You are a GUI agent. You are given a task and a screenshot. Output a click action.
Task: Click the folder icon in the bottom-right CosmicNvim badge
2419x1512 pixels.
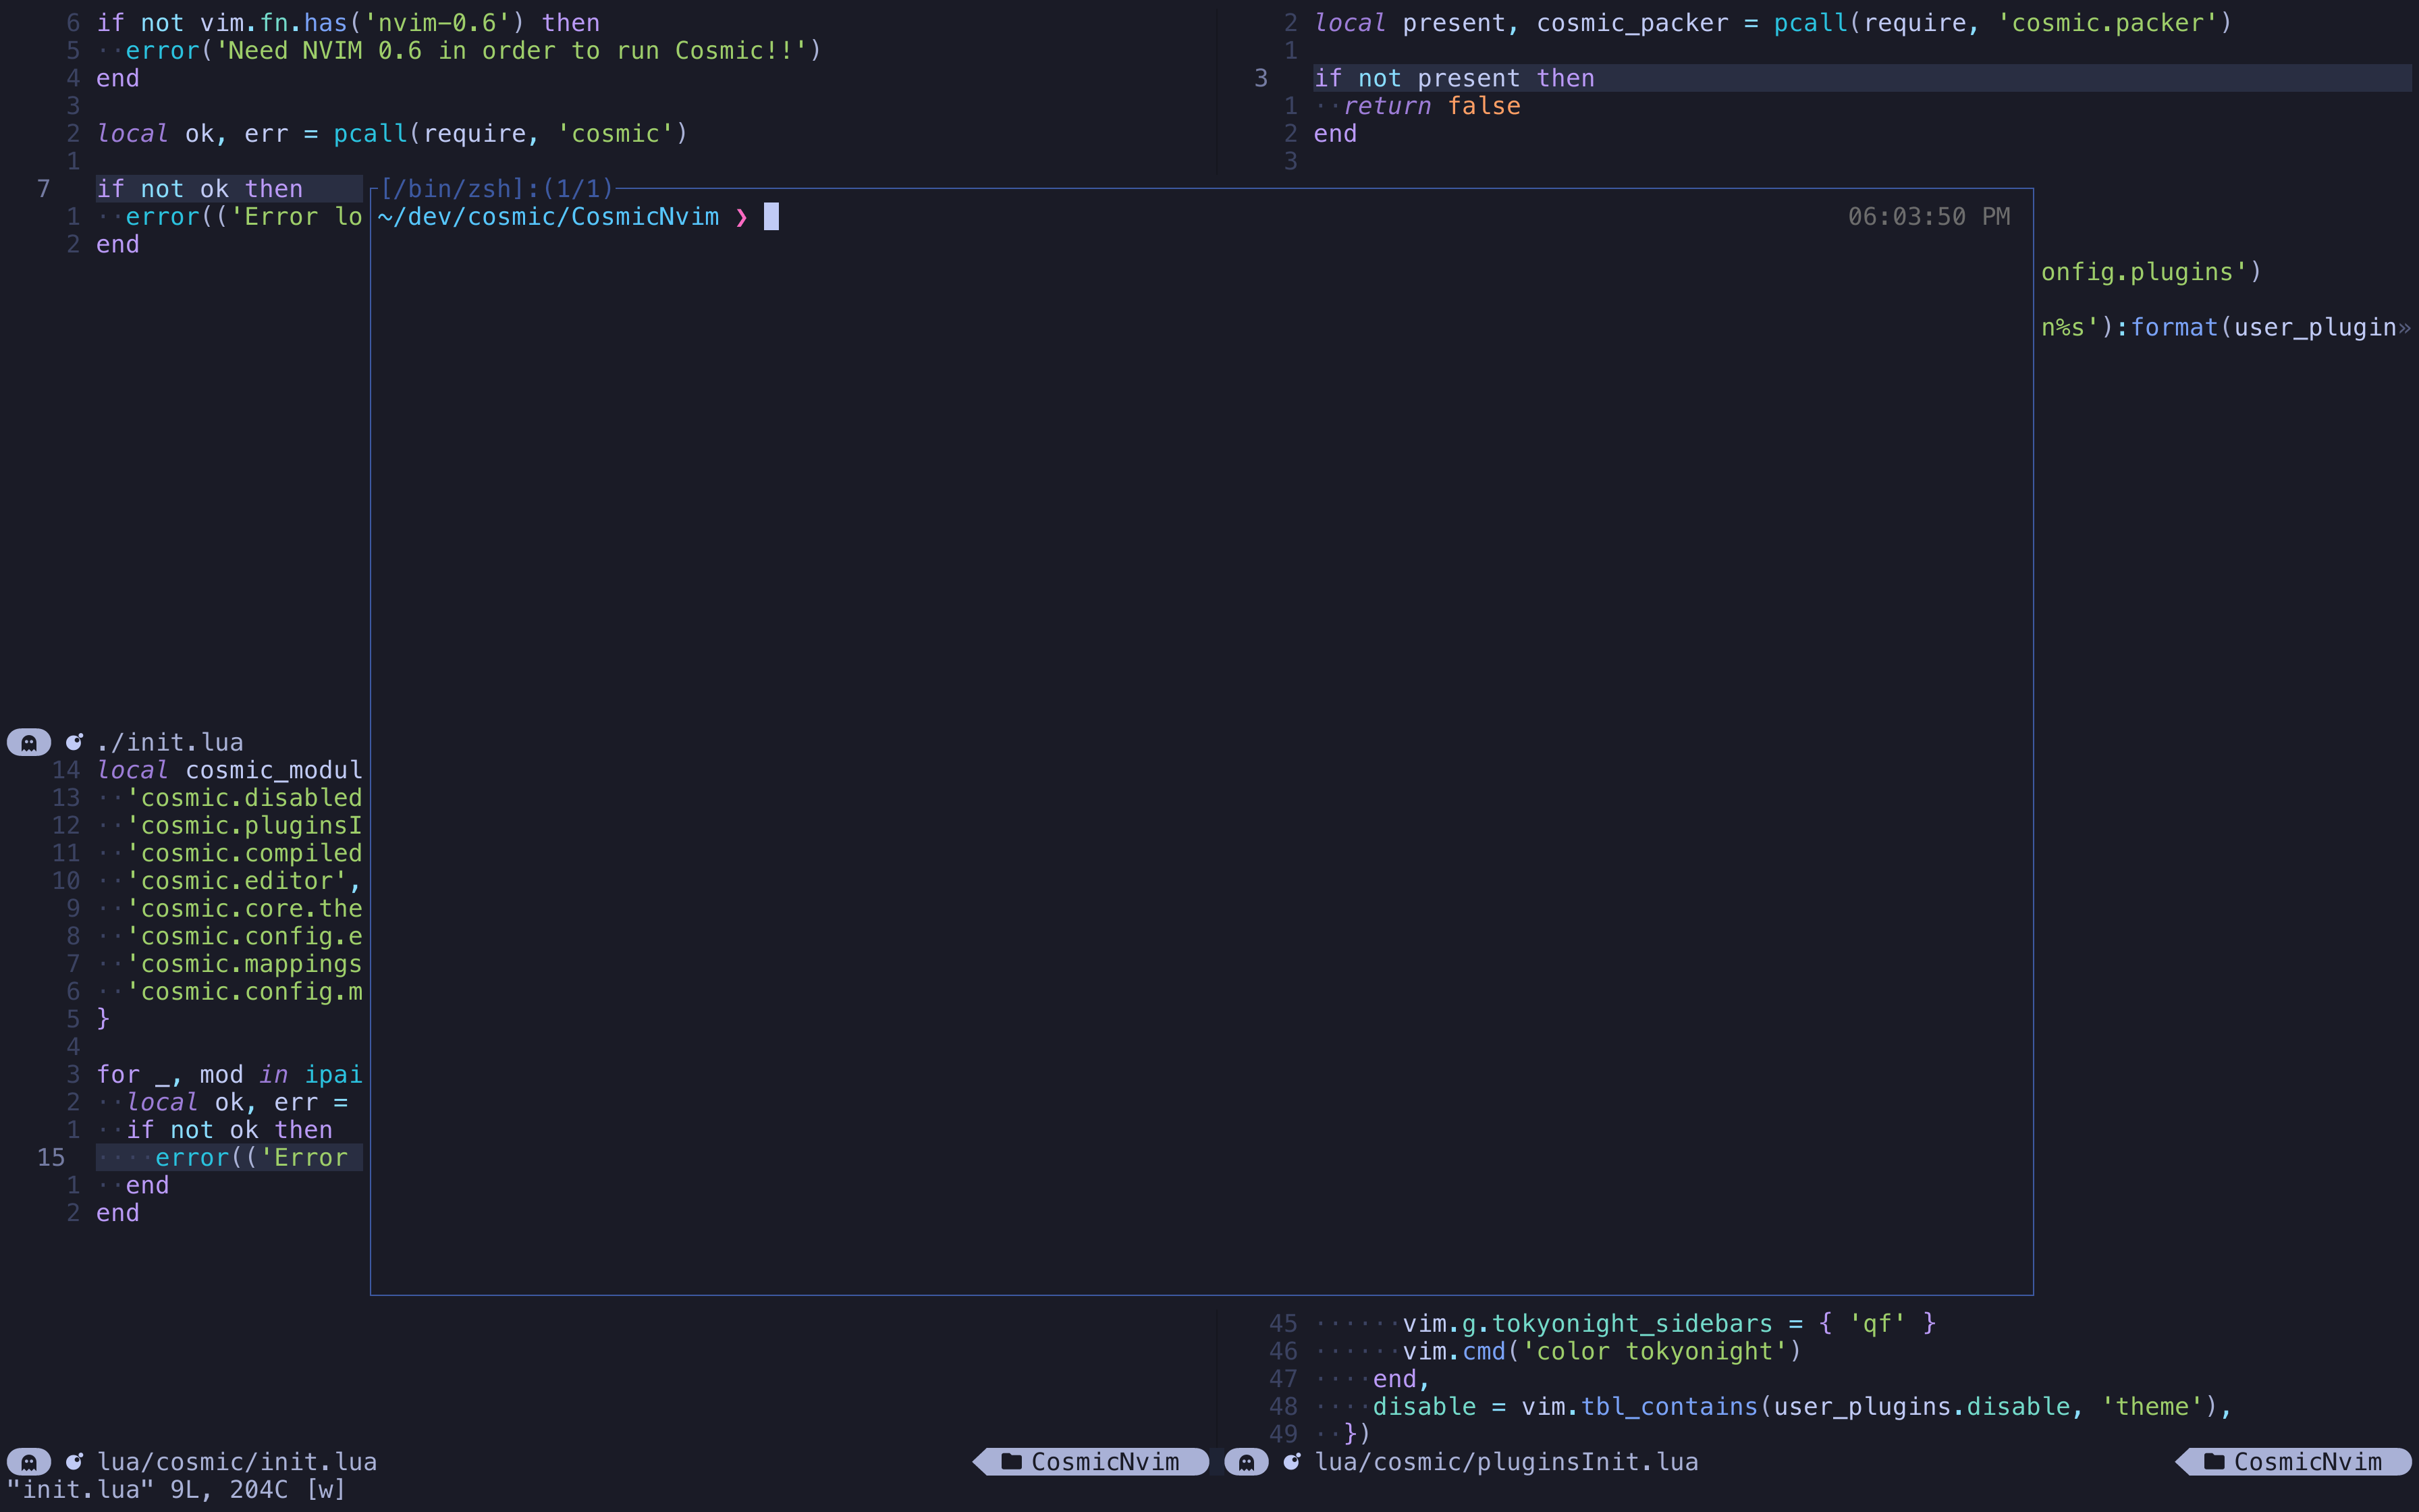tap(2215, 1461)
